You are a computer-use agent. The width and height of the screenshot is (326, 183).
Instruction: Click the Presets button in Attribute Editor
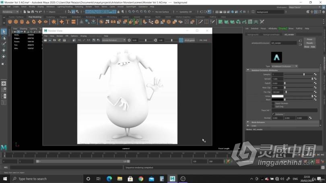coord(309,43)
